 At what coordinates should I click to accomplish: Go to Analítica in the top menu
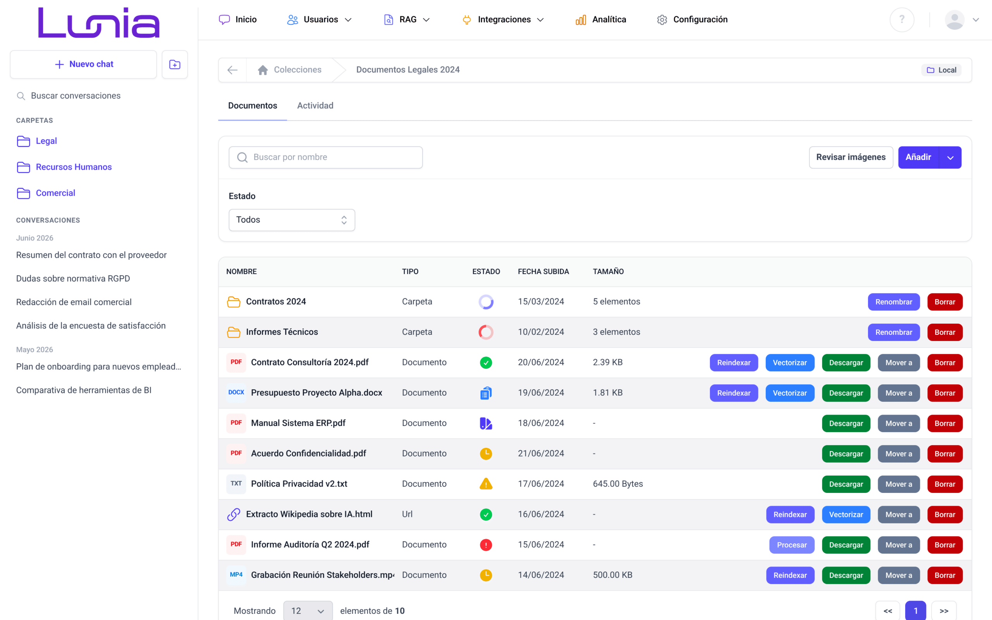coord(601,20)
